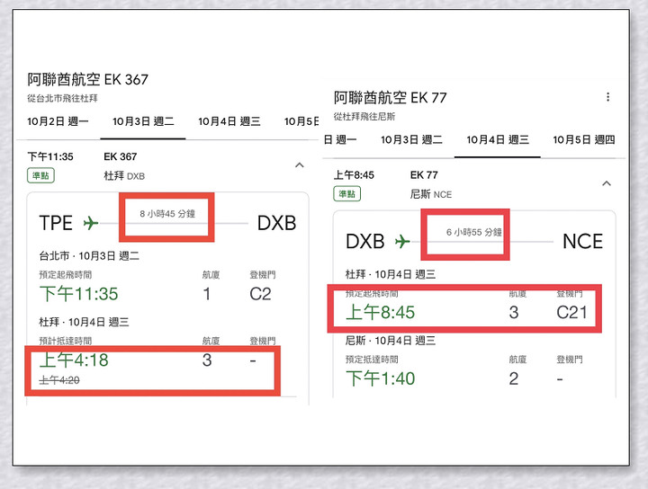This screenshot has width=648, height=489.
Task: Click the subtitle 從杜拜飛往尼斯
Action: pyautogui.click(x=364, y=116)
